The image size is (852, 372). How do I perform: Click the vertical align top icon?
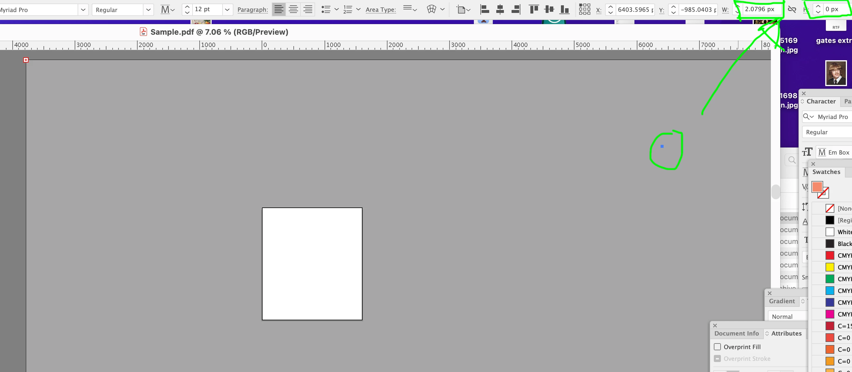[534, 9]
